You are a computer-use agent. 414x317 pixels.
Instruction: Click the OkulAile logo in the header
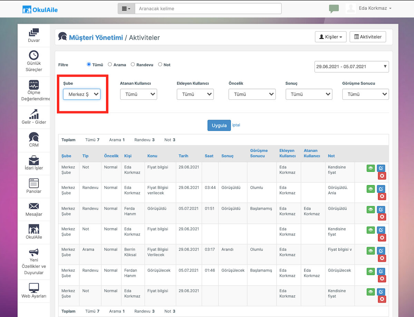[40, 9]
